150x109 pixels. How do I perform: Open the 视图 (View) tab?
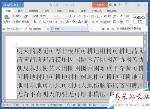pyautogui.click(x=71, y=11)
